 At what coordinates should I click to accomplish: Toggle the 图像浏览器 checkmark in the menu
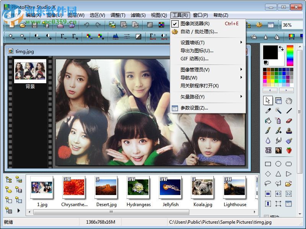point(174,23)
